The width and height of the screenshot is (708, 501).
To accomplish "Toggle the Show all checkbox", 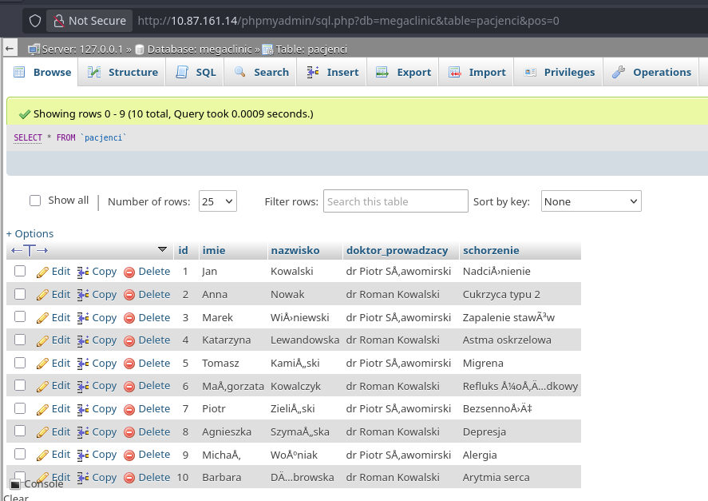I will 35,201.
